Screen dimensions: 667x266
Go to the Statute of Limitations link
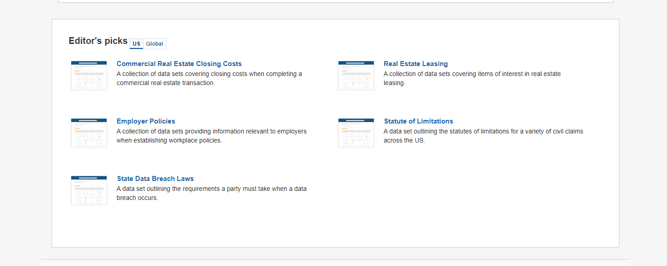418,121
